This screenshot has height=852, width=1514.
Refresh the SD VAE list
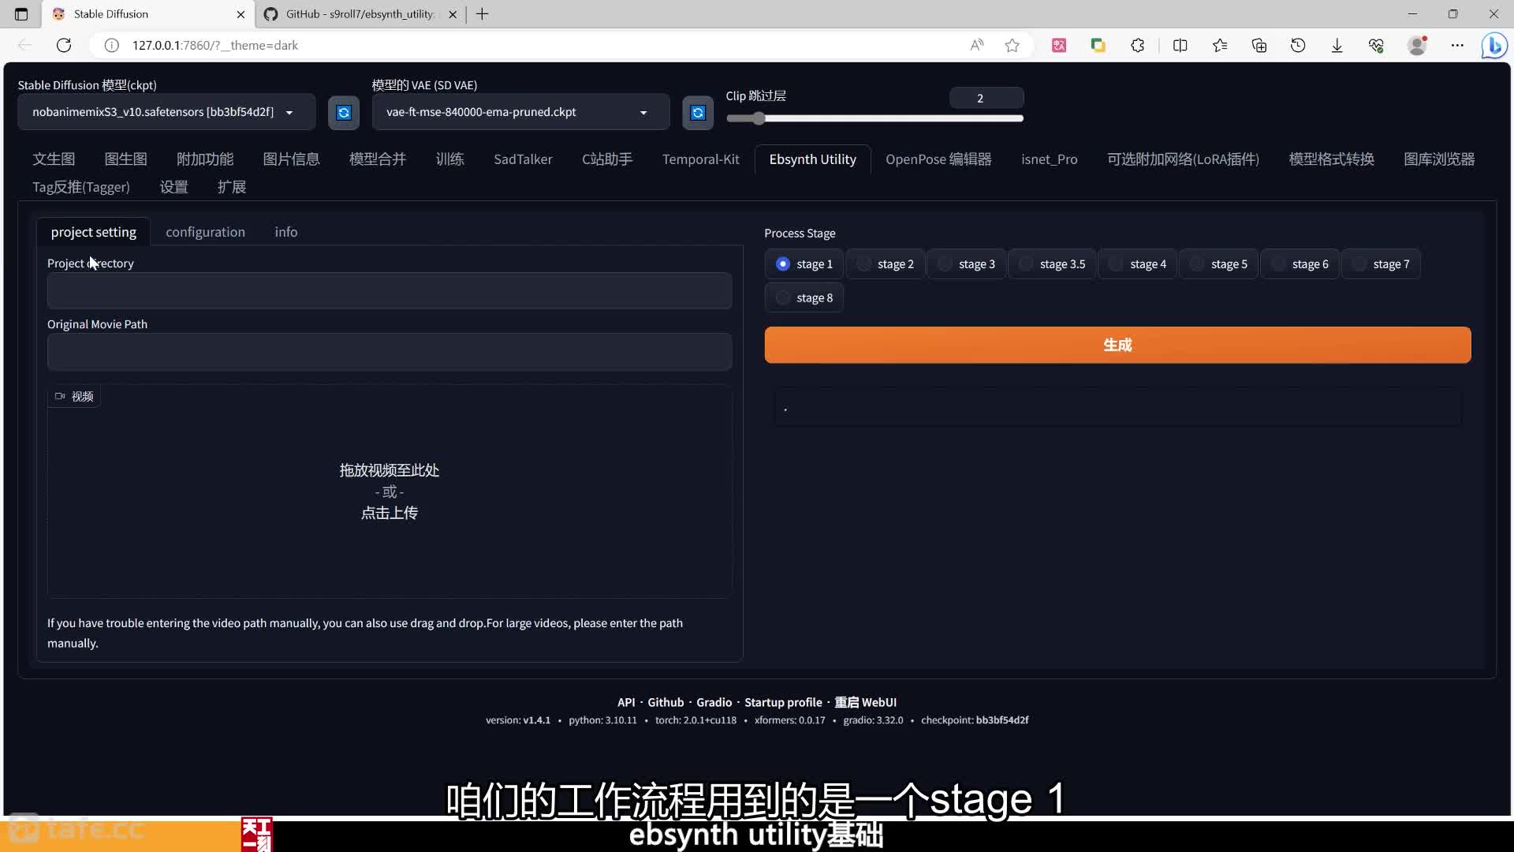coord(698,113)
